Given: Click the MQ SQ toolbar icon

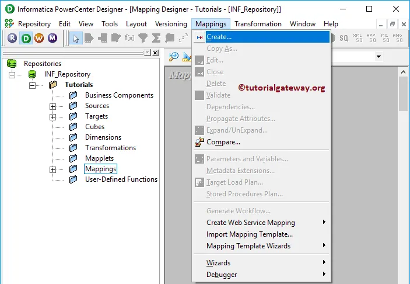Looking at the screenshot, I should point(384,38).
